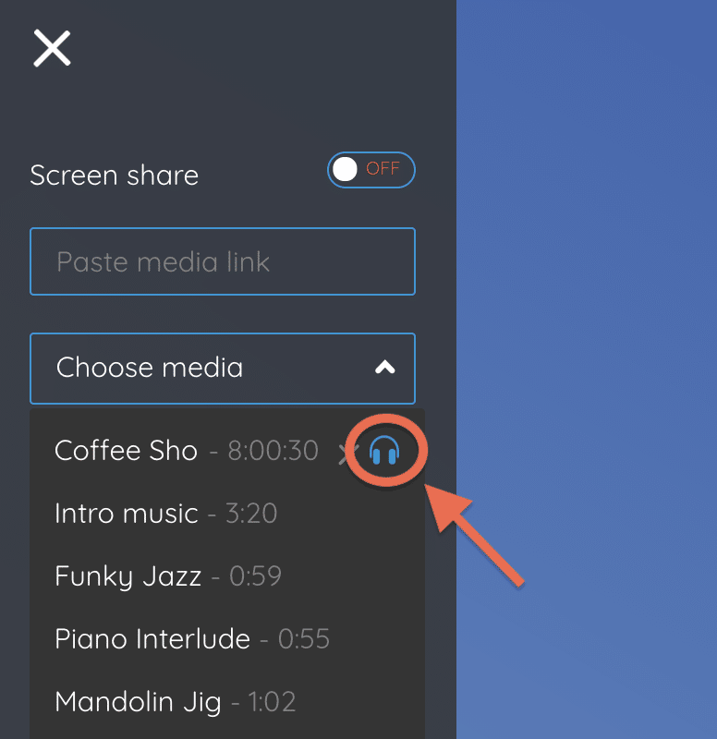The image size is (717, 739).
Task: Click the OFF label inside the toggle
Action: [x=383, y=168]
